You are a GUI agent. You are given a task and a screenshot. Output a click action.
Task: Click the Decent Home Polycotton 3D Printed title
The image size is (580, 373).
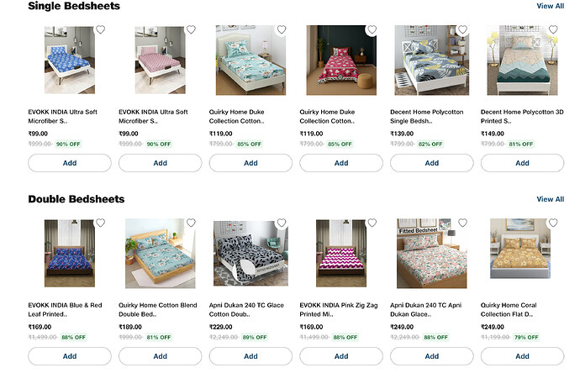522,117
